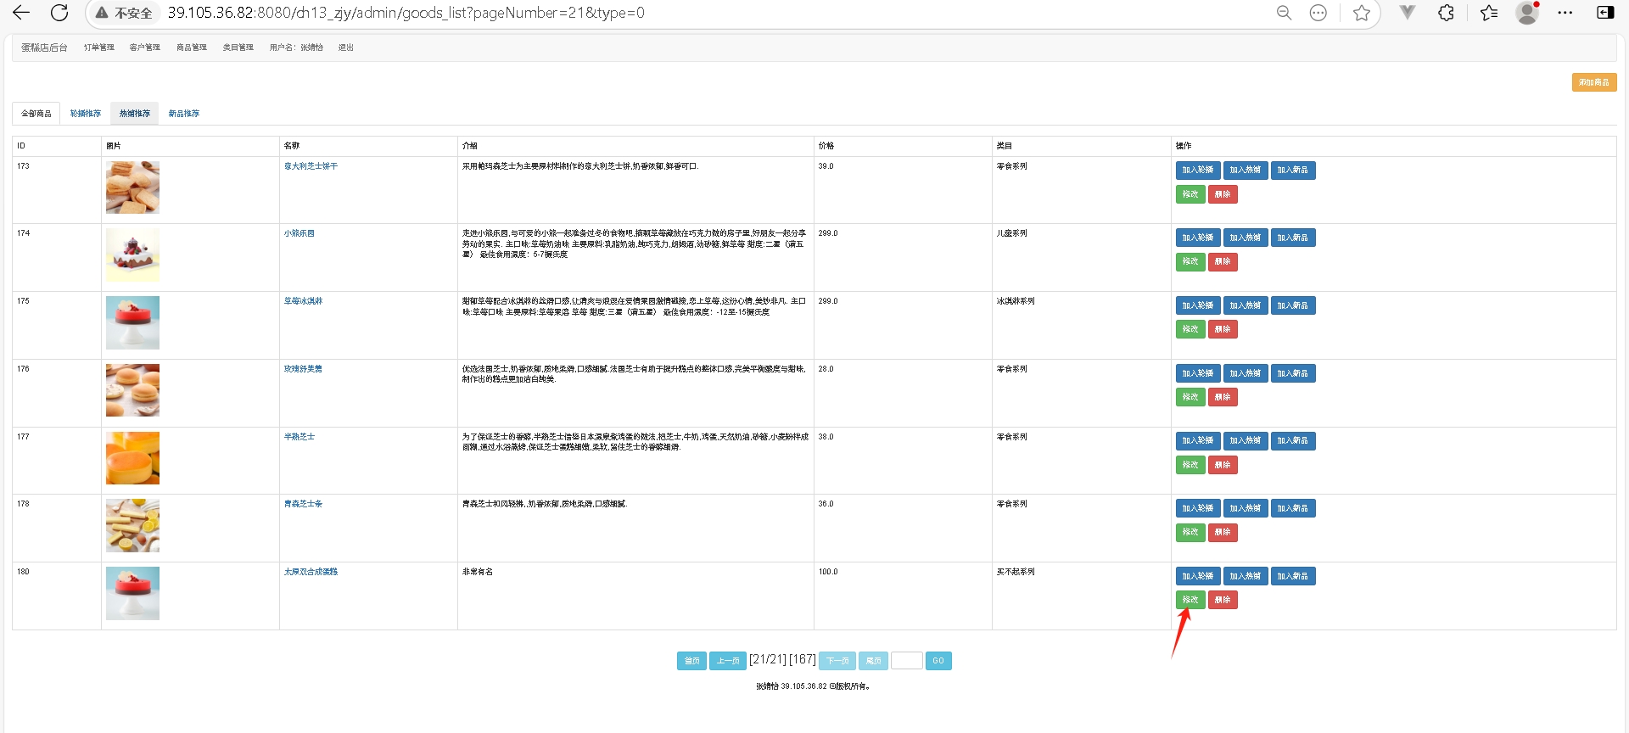Open the browser profile avatar
Screen dimensions: 1629x733
click(x=1527, y=13)
